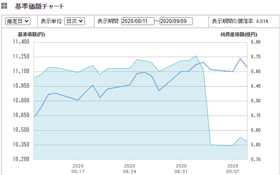The image size is (280, 175).
Task: Click the 2020 08/31 date label
Action: (181, 169)
